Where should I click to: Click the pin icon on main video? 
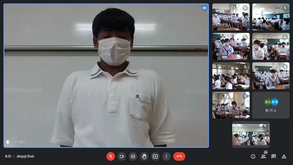[x=8, y=142]
